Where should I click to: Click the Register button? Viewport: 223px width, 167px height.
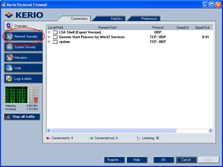pyautogui.click(x=114, y=160)
